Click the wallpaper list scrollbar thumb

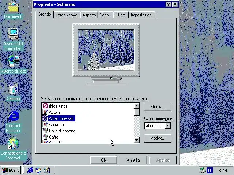pos(136,112)
